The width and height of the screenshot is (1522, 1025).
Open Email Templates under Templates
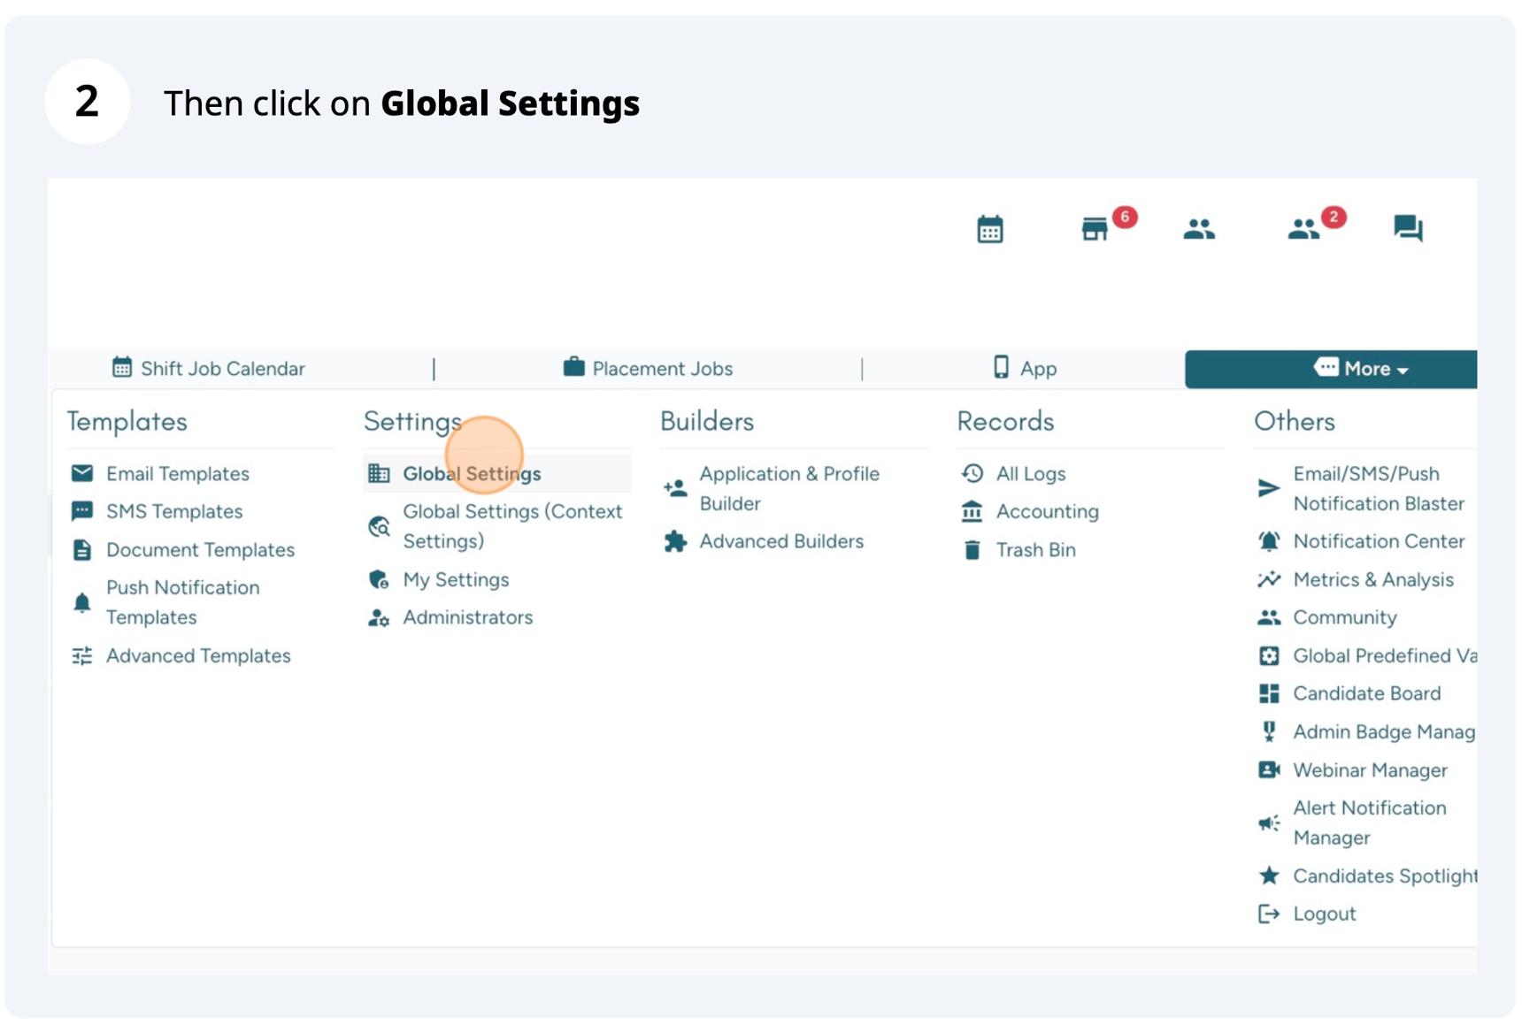coord(176,473)
